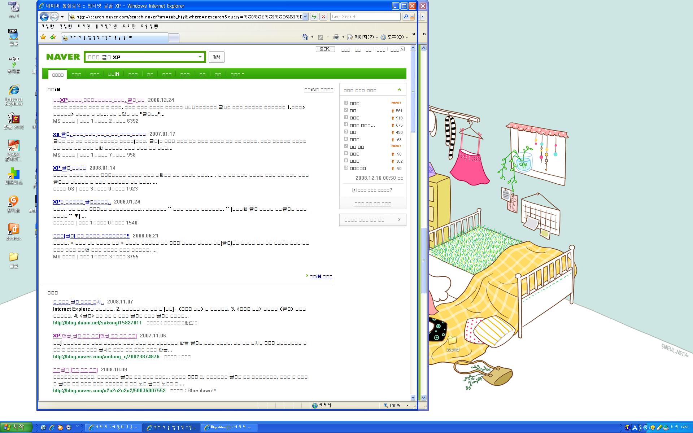Click the Internet Explorer quick launch icon
The image size is (693, 433).
(x=52, y=428)
